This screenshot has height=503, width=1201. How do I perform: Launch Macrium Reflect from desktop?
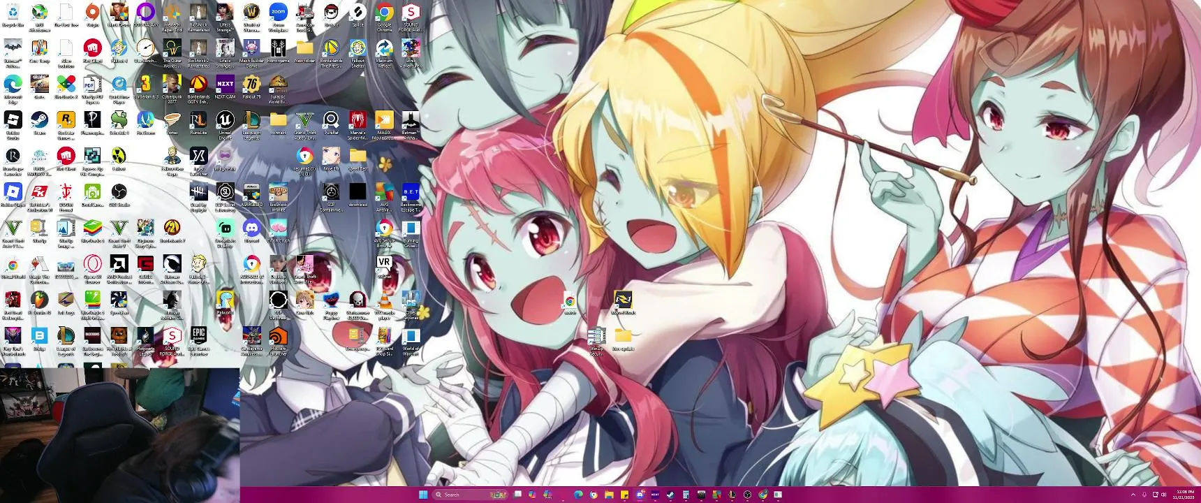click(x=384, y=52)
